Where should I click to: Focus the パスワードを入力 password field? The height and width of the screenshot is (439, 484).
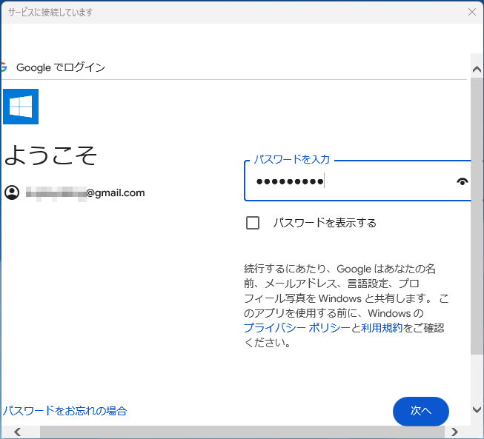point(357,181)
